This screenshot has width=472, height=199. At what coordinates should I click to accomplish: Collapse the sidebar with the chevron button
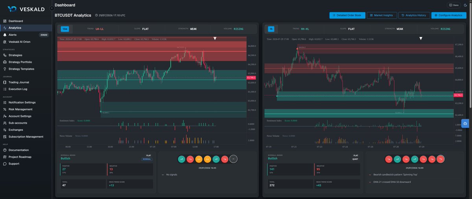[x=52, y=8]
